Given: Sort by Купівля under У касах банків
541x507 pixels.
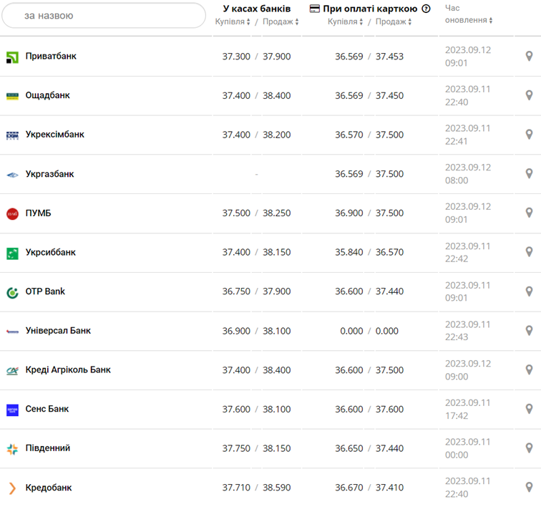Looking at the screenshot, I should click(x=233, y=22).
